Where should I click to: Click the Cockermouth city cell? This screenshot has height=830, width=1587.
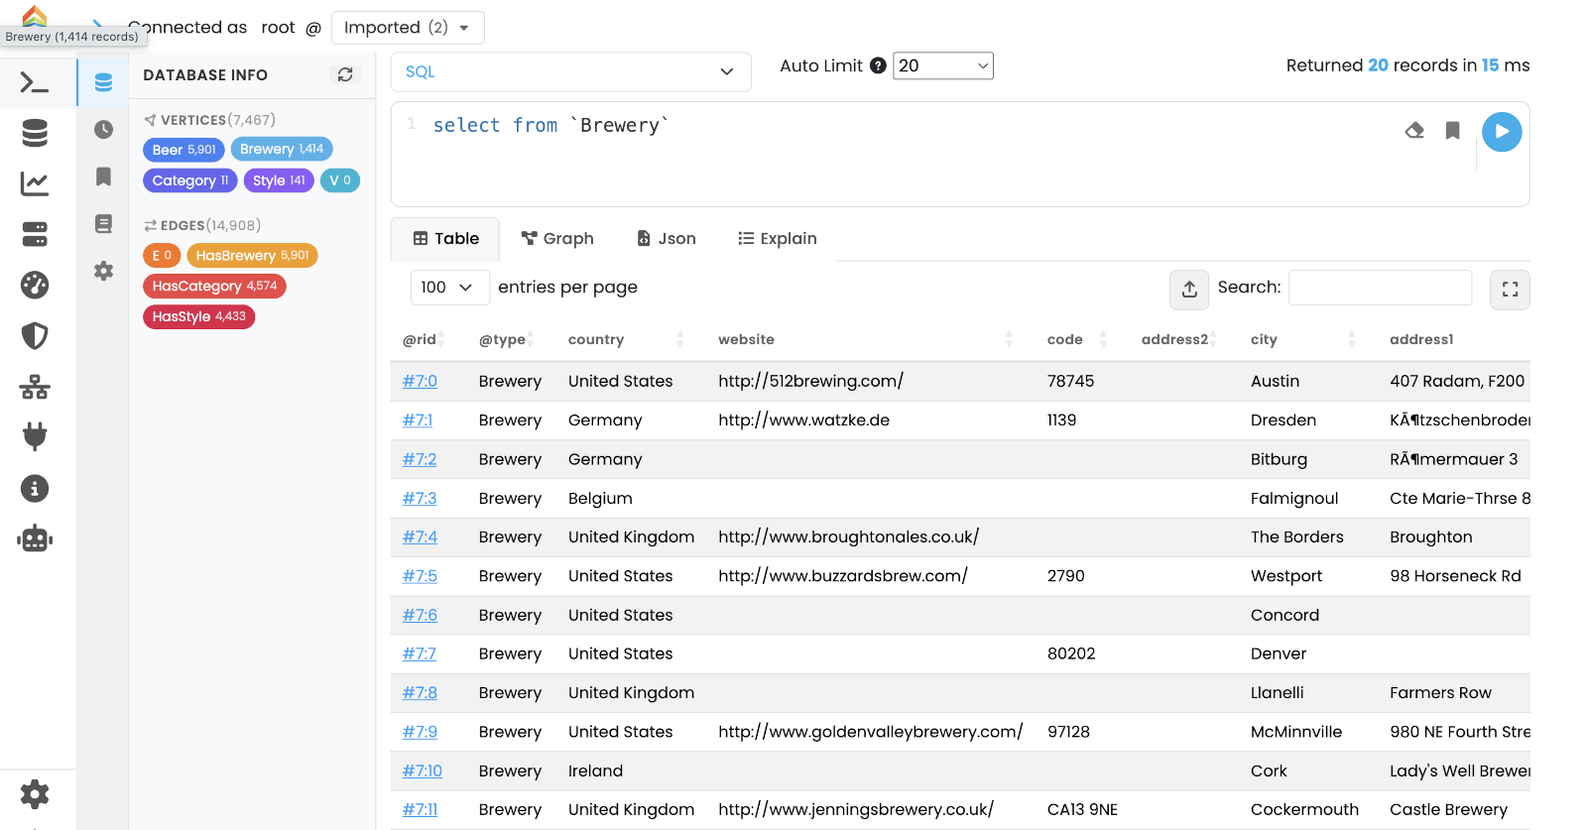pos(1304,809)
